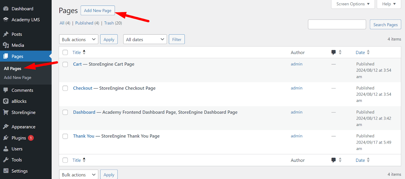Screen dimensions: 405x179
Task: Click the StoreEngine cart icon
Action: 6,112
